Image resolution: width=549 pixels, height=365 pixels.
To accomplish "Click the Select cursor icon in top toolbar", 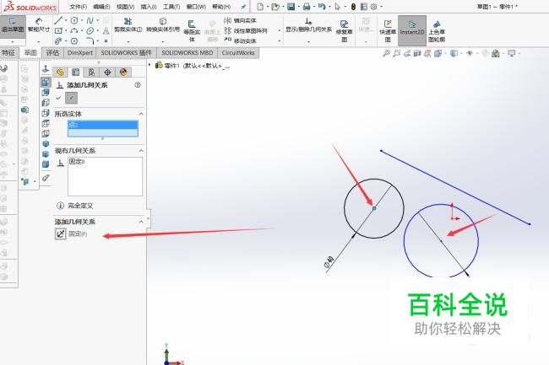I will click(x=337, y=6).
